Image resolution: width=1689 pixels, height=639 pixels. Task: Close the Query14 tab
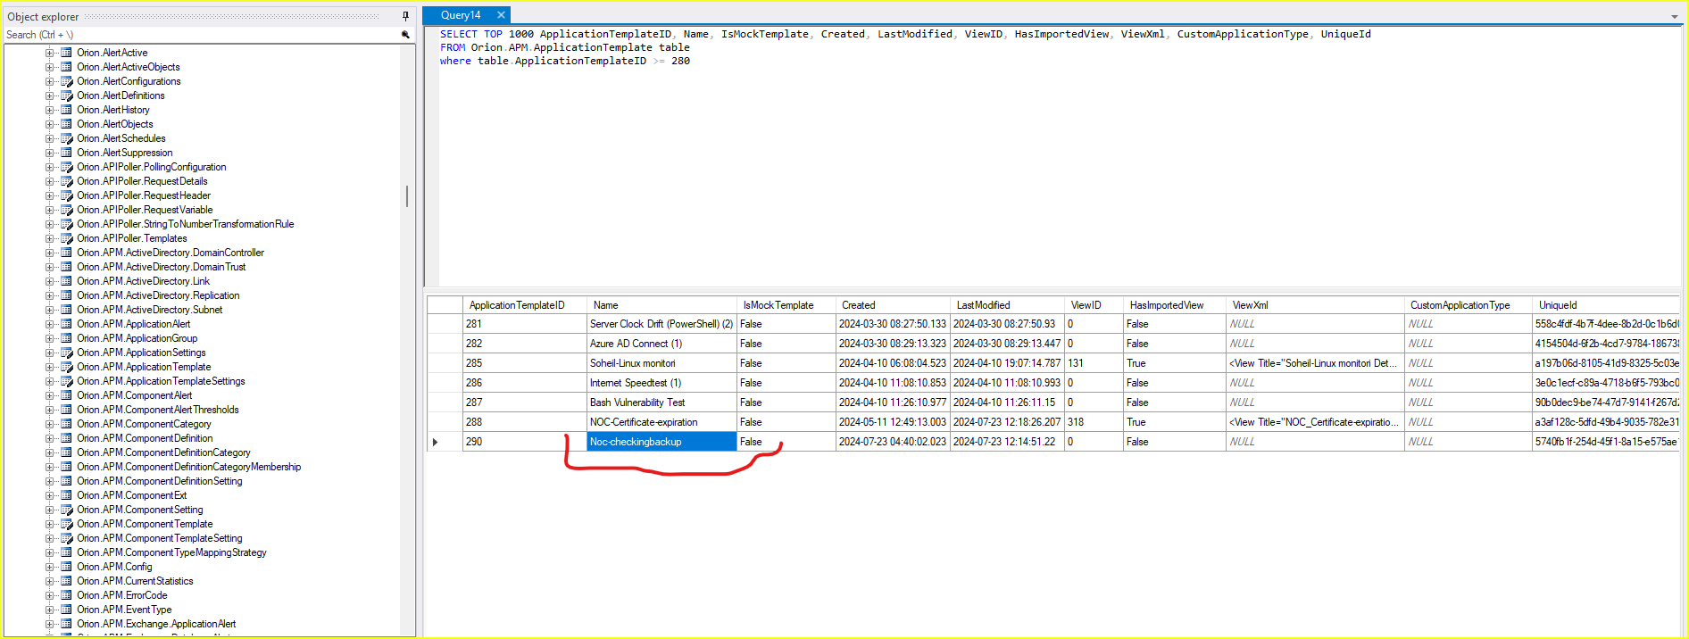501,15
